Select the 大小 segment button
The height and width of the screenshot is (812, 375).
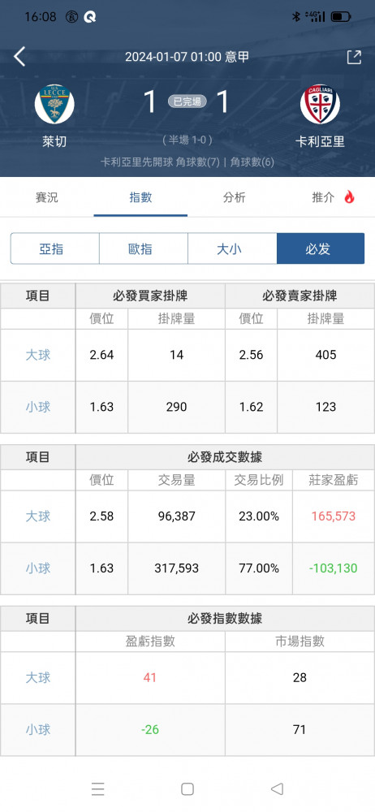(x=232, y=249)
